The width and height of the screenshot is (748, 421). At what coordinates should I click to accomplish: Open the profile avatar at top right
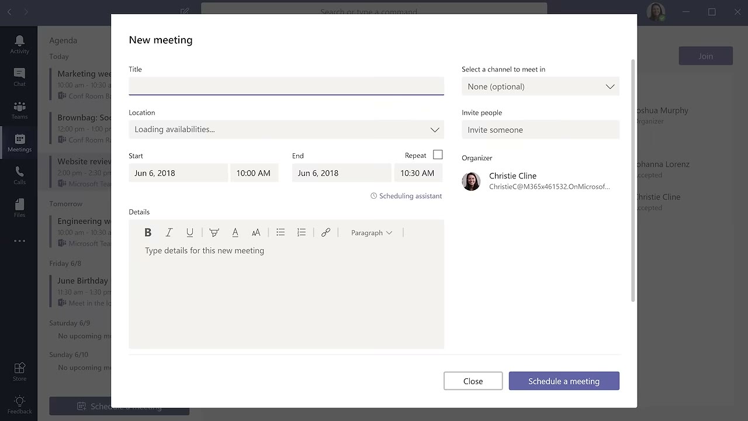click(x=656, y=12)
